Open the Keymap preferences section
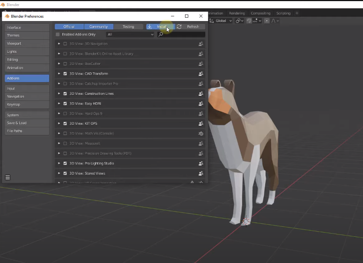The width and height of the screenshot is (363, 263). coord(27,104)
